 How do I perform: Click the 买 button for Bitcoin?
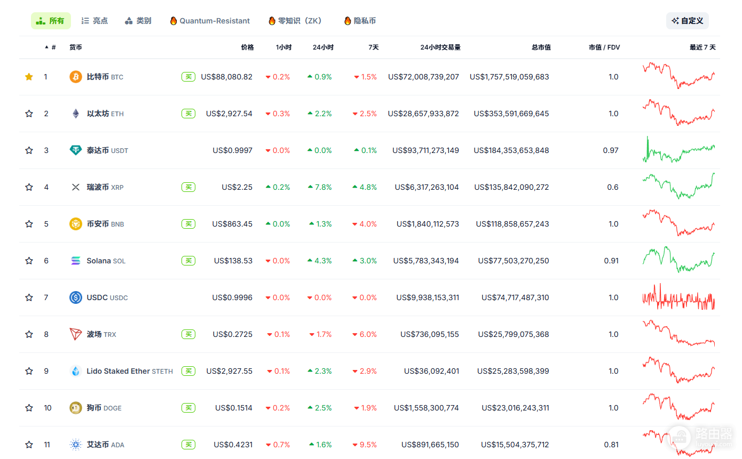coord(188,77)
